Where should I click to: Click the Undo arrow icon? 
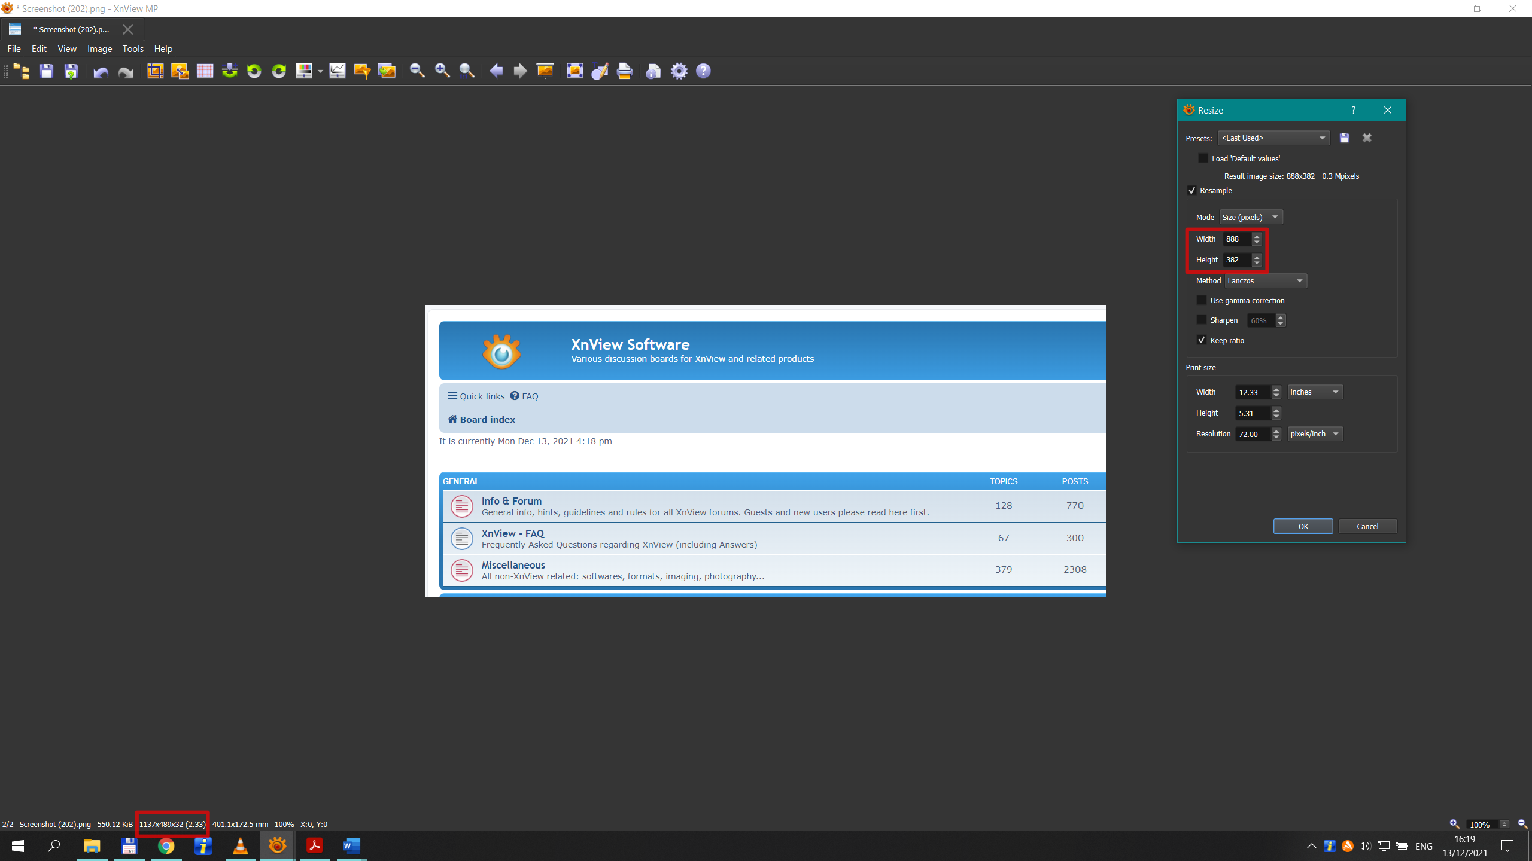click(x=101, y=72)
